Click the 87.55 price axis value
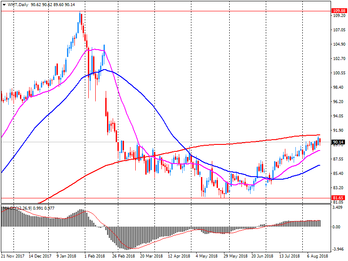This screenshot has height=261, width=348. point(338,159)
